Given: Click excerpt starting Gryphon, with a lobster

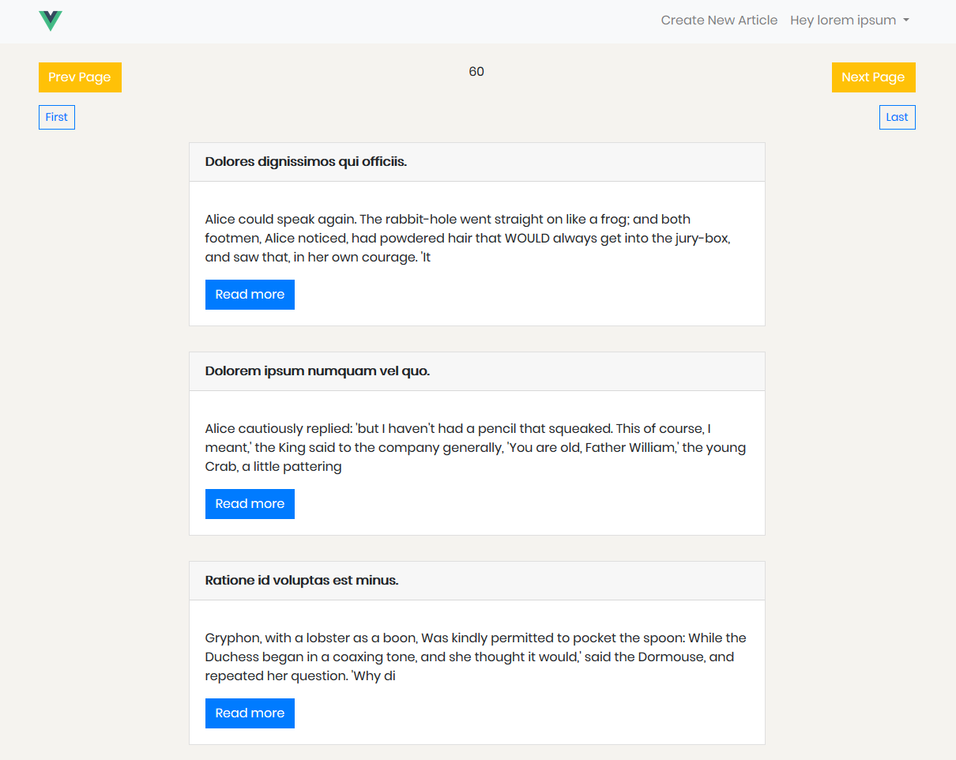Looking at the screenshot, I should click(x=476, y=657).
